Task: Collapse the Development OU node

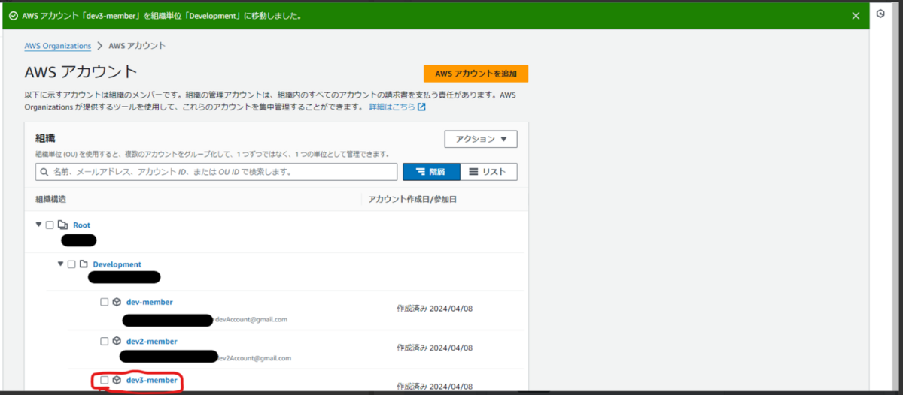Action: click(x=61, y=264)
